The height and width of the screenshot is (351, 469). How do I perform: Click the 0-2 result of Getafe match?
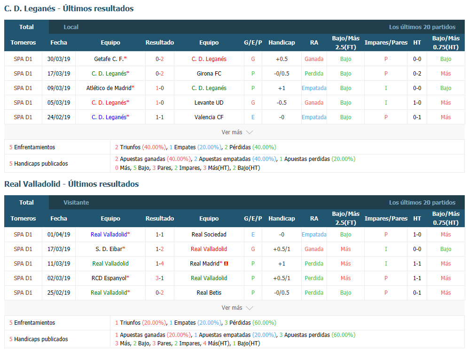pyautogui.click(x=160, y=59)
